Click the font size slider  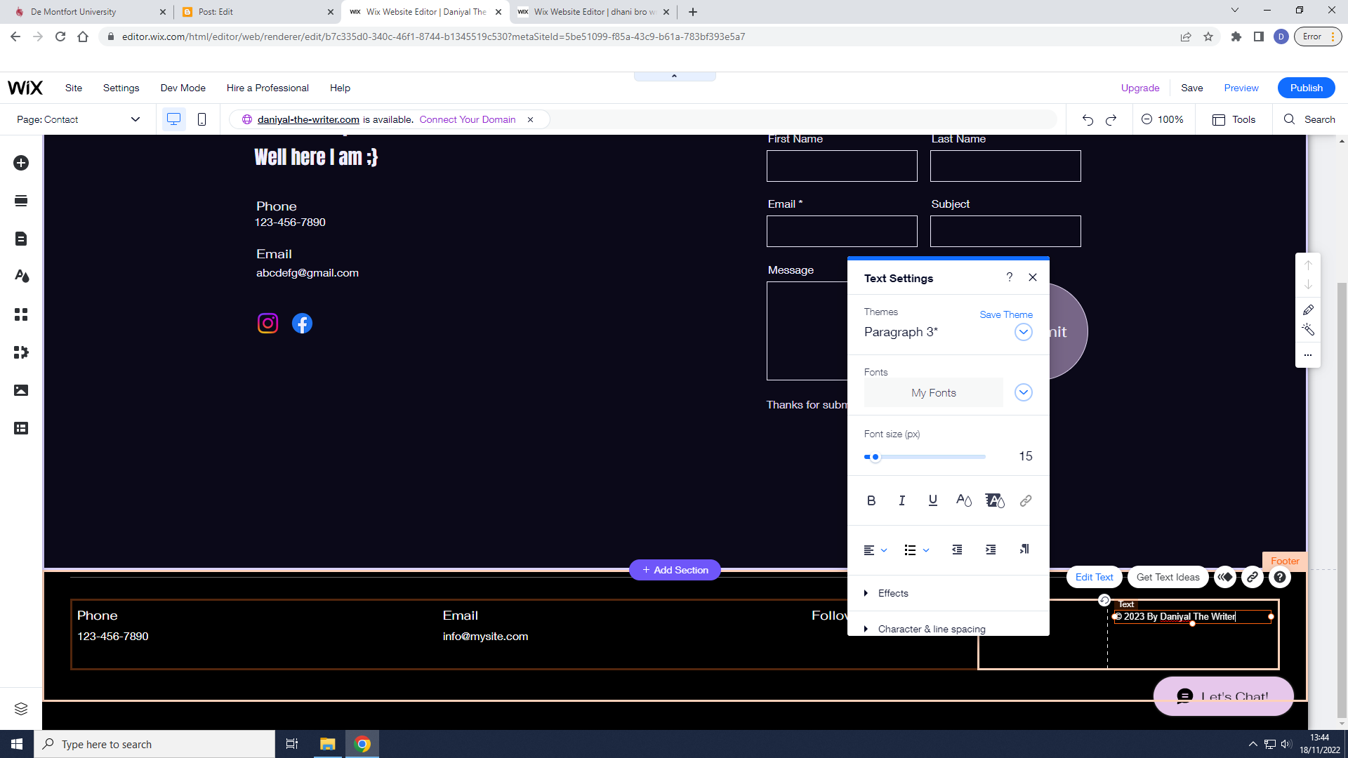[925, 457]
